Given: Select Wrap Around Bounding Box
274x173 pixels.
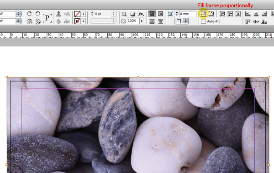Looking at the screenshot, I should tap(160, 14).
